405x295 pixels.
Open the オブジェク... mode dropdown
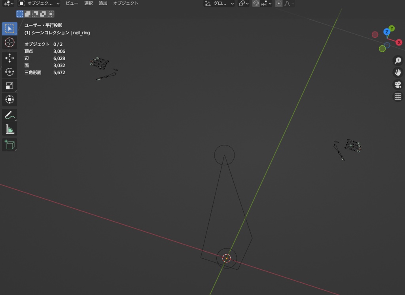pos(39,4)
